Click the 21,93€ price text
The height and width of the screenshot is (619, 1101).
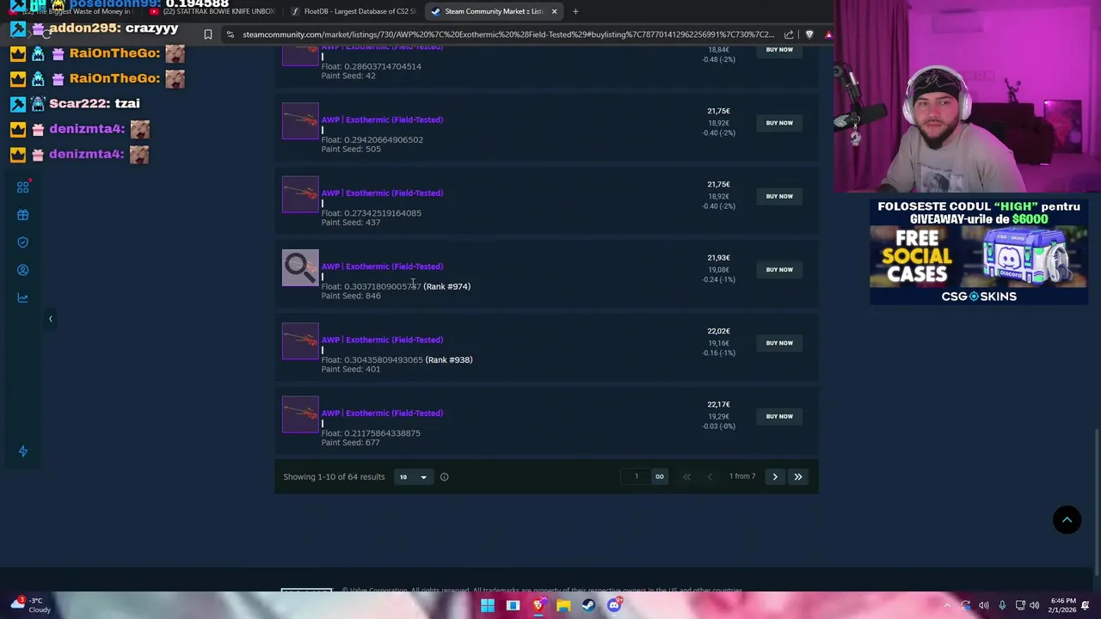[718, 258]
